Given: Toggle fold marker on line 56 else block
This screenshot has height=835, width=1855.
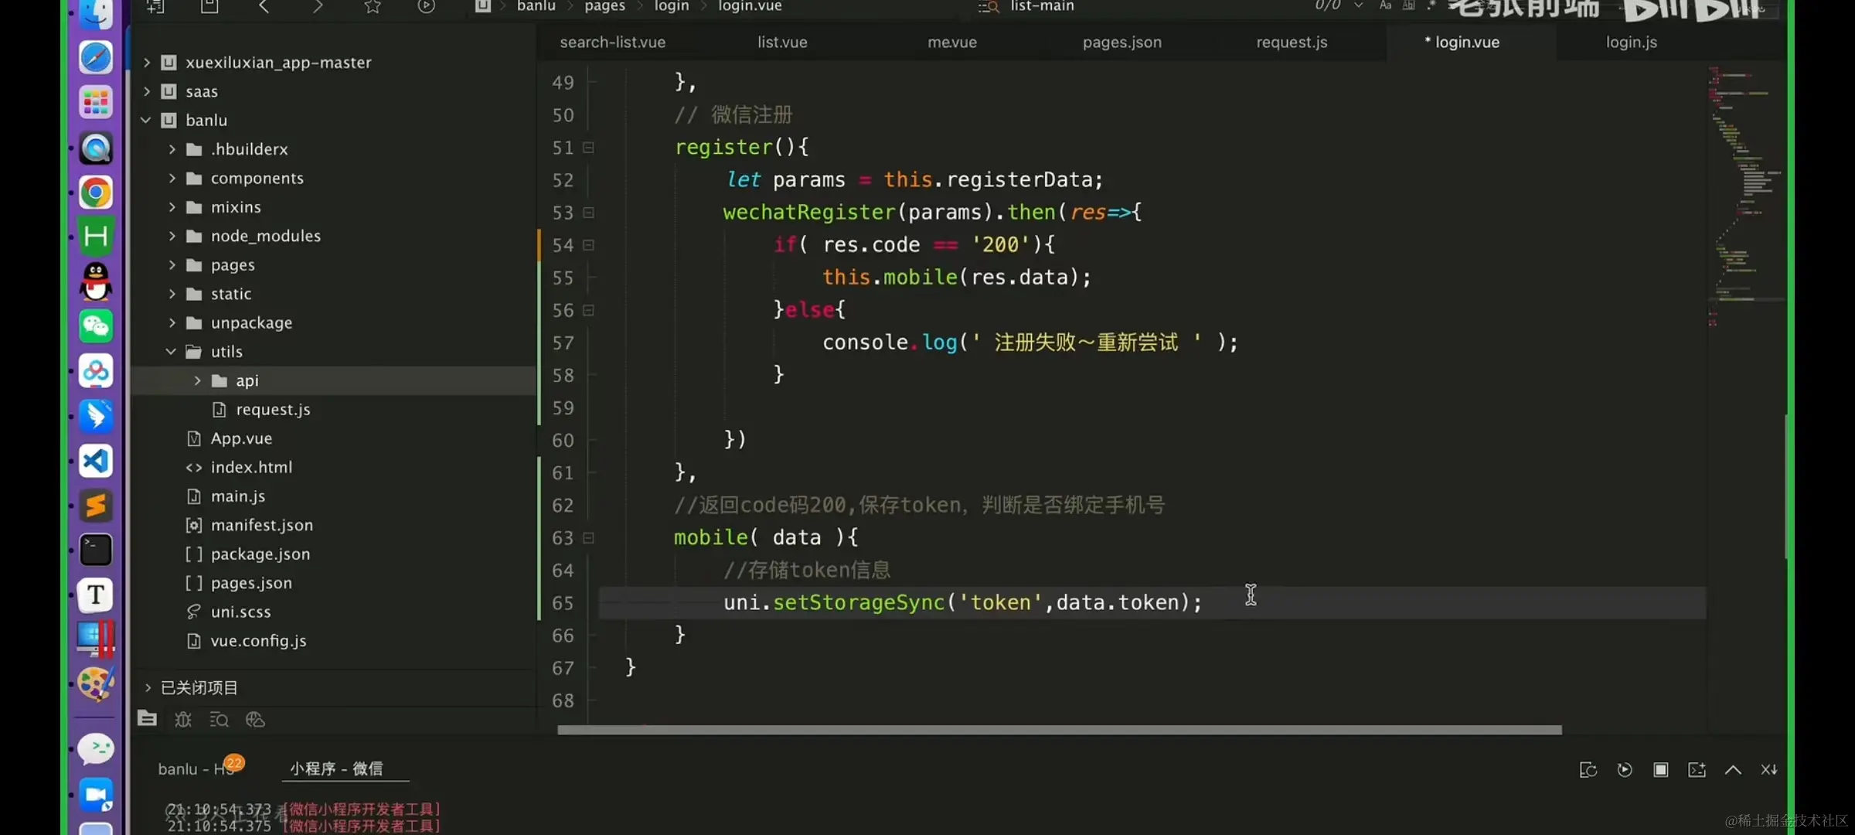Looking at the screenshot, I should click(589, 311).
